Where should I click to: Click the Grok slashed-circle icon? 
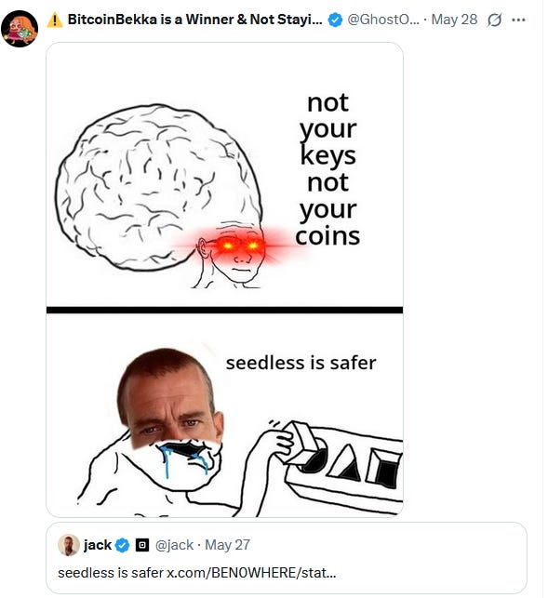[x=494, y=20]
